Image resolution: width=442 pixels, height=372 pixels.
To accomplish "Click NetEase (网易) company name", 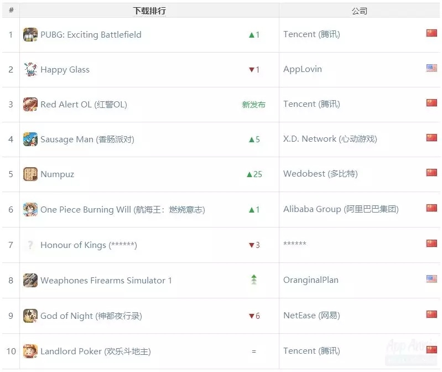I will coord(311,316).
